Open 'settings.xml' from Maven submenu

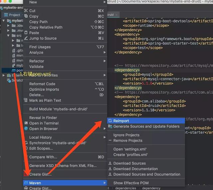[x=146, y=149]
